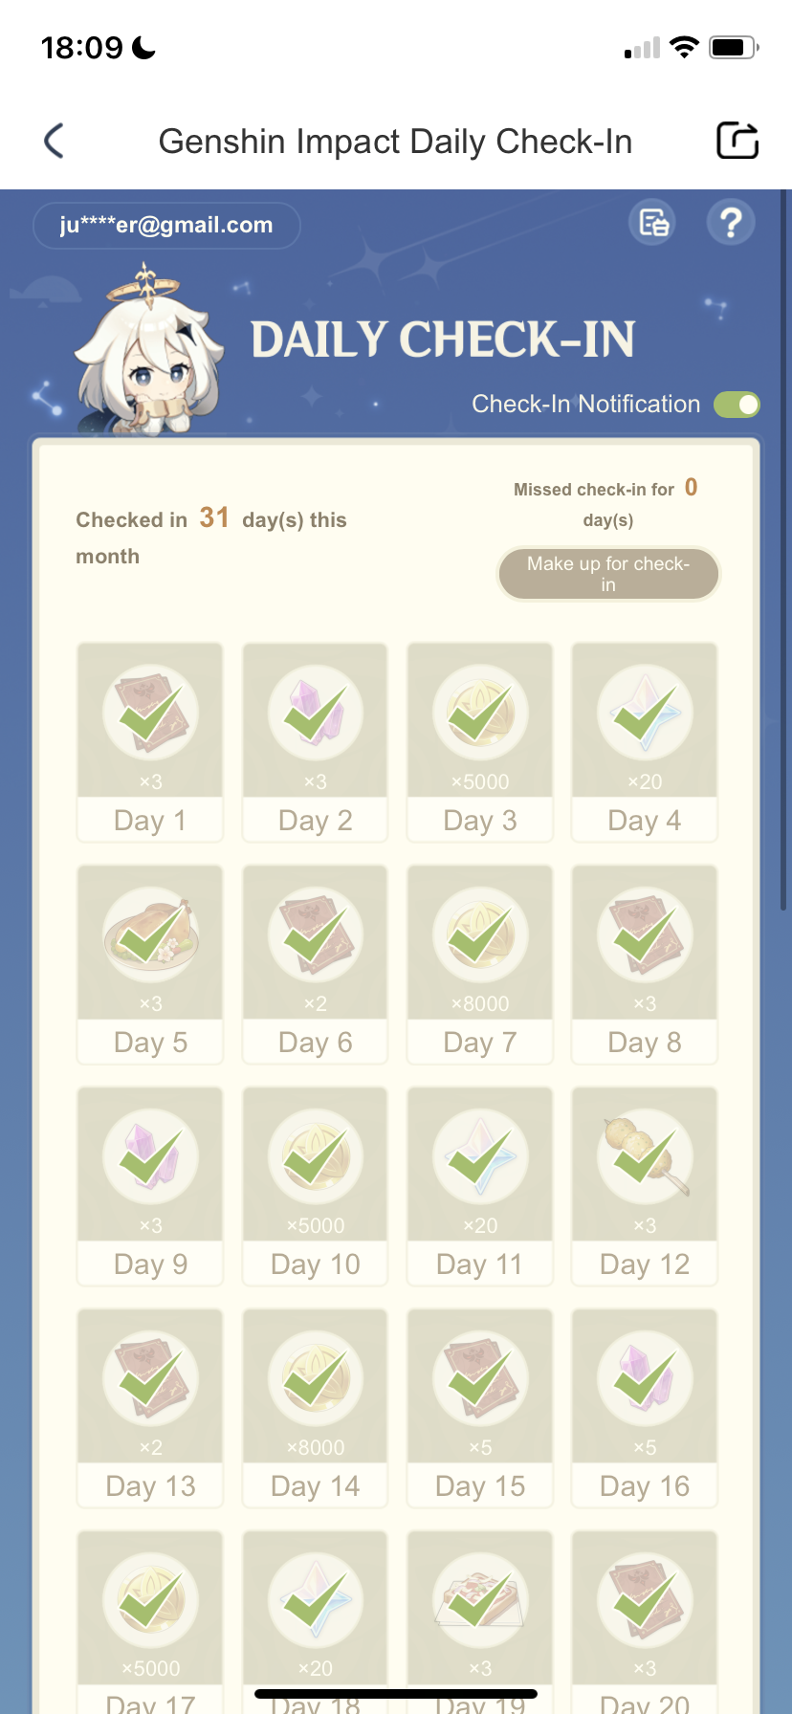Open the question mark help icon
This screenshot has width=792, height=1714.
pos(731,223)
